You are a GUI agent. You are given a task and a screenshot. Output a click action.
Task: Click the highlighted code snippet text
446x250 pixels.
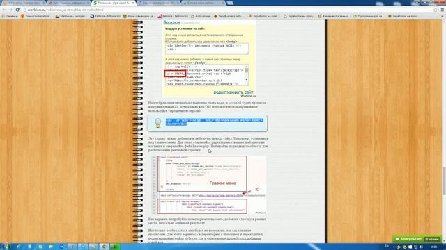coord(215,122)
